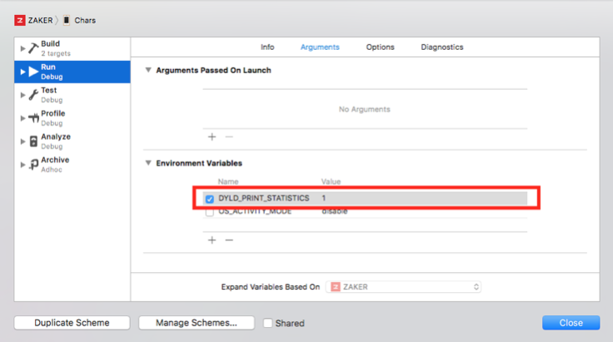The image size is (613, 342).
Task: Click the Run play icon
Action: [33, 72]
